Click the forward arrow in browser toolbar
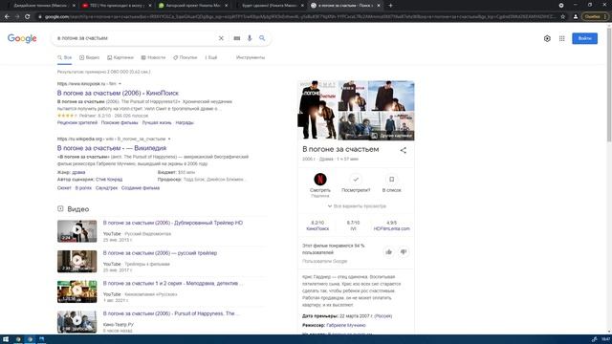The image size is (612, 344). tap(17, 17)
